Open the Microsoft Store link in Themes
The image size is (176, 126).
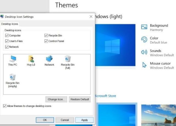click(105, 96)
